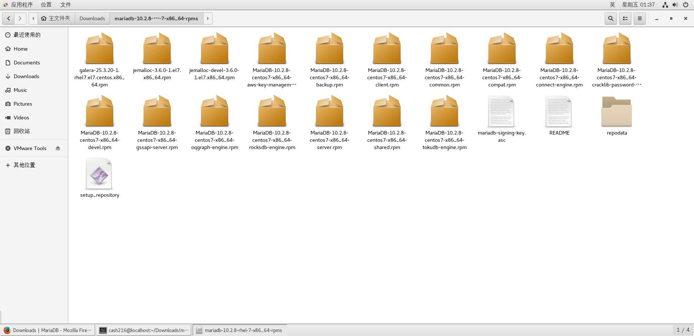Select MariaDB server.rpm package

coord(329,123)
